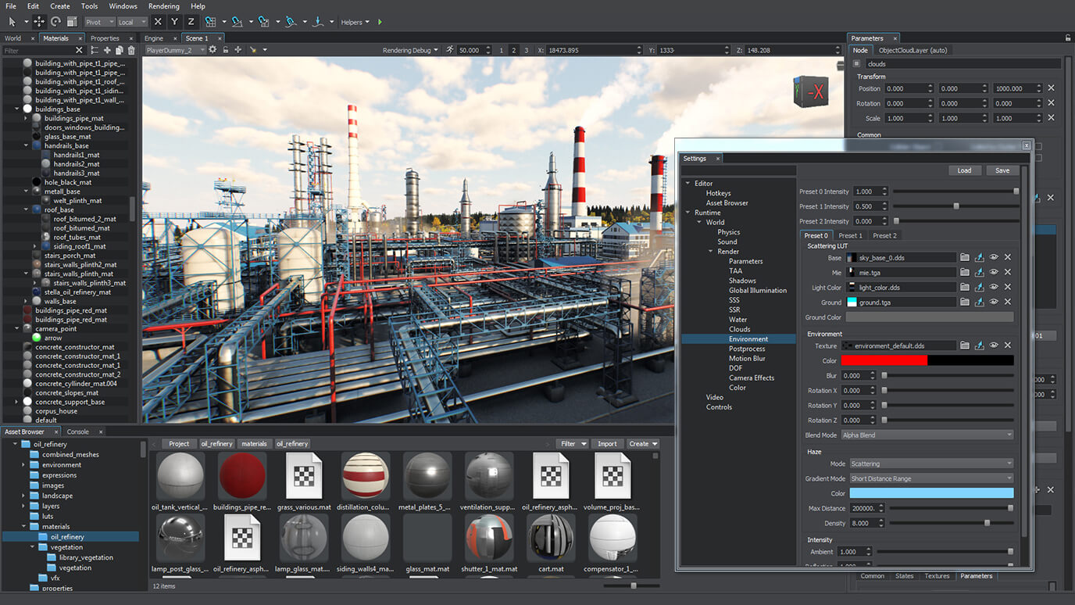Switch to the Preset 1 tab
The width and height of the screenshot is (1075, 605).
click(850, 235)
